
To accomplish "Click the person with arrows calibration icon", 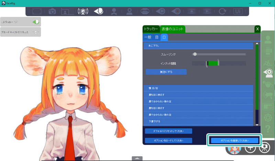I will point(114,11).
